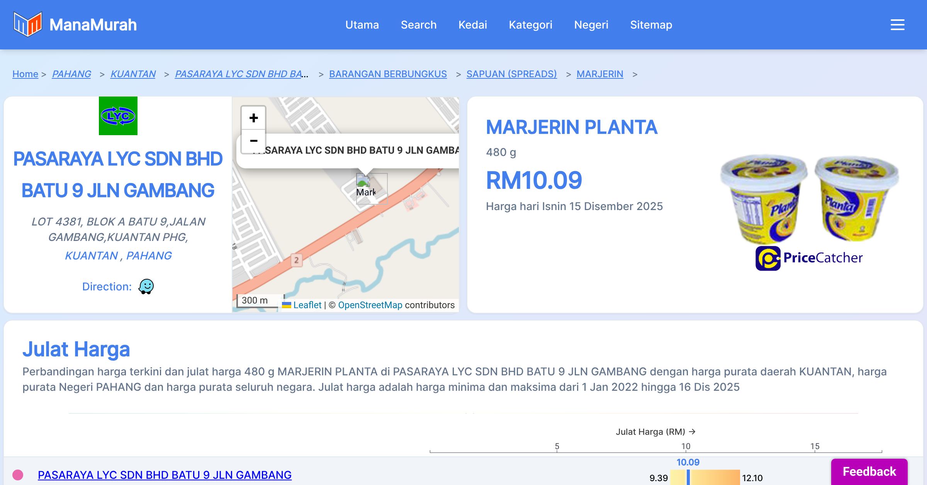Image resolution: width=927 pixels, height=485 pixels.
Task: Open SAPUAN (SPREADS) breadcrumb link
Action: (x=511, y=74)
